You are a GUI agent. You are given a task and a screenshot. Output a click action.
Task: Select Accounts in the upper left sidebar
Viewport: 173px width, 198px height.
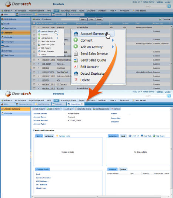pyautogui.click(x=16, y=33)
